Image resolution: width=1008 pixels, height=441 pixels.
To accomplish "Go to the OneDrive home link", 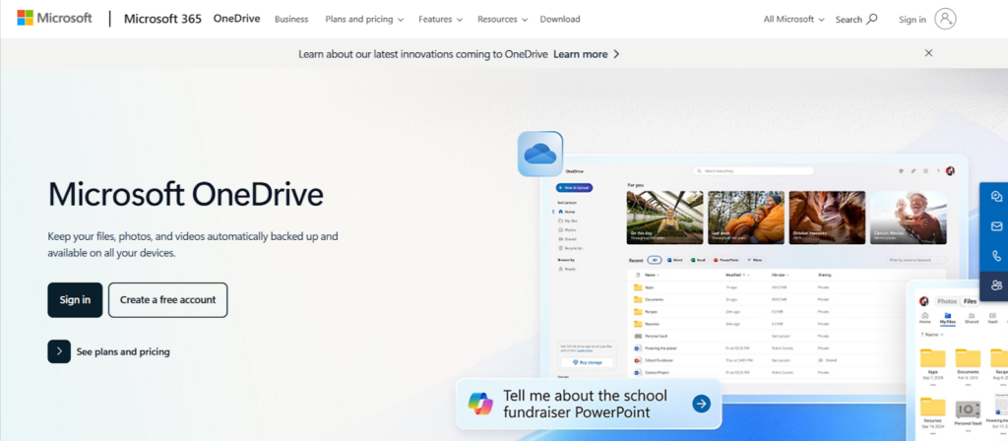I will pyautogui.click(x=236, y=19).
